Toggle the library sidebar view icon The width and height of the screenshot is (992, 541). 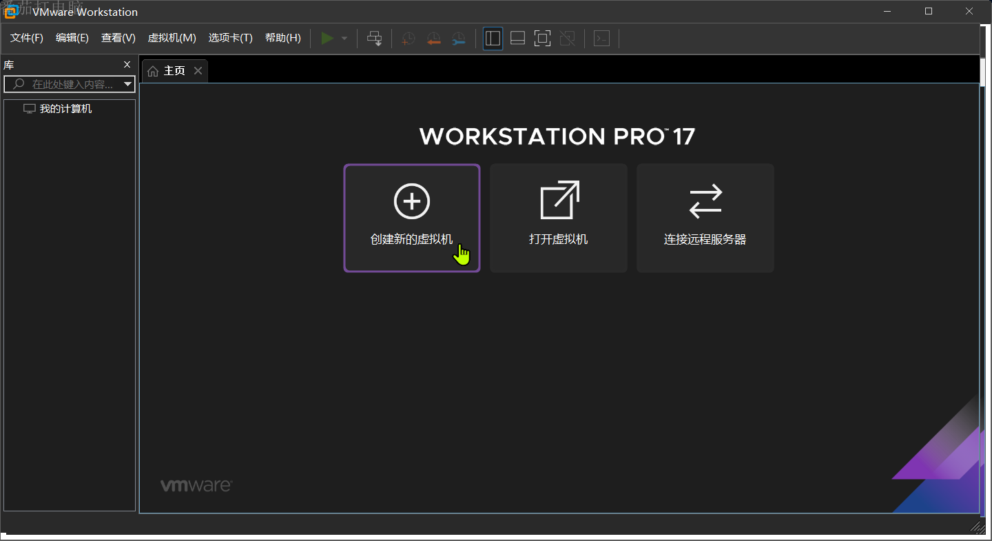(x=493, y=39)
